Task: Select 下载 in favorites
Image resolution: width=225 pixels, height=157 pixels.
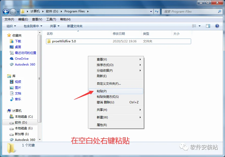Action: tap(18, 41)
